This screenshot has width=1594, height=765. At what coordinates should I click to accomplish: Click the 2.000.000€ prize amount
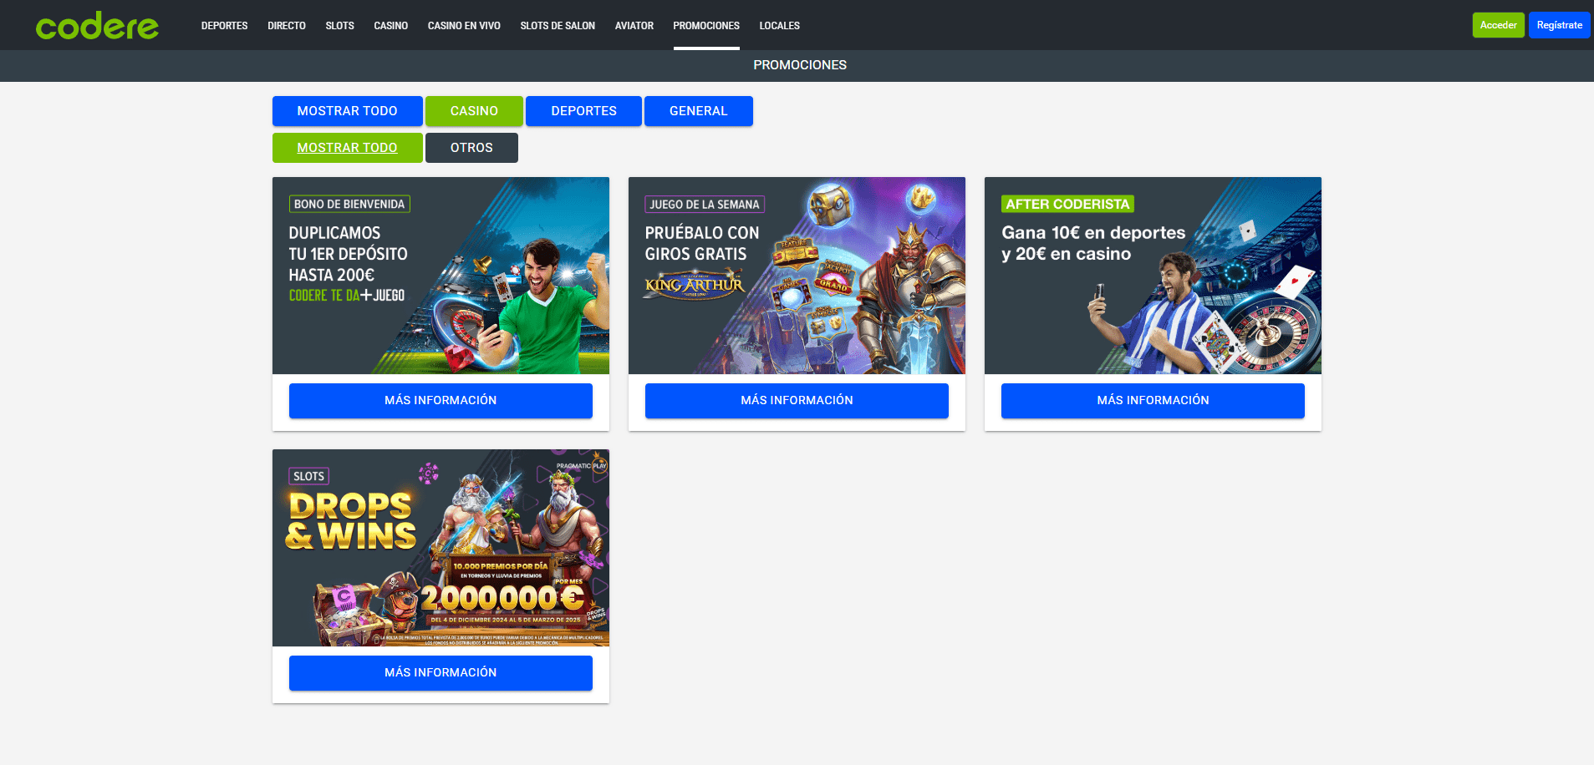point(502,598)
